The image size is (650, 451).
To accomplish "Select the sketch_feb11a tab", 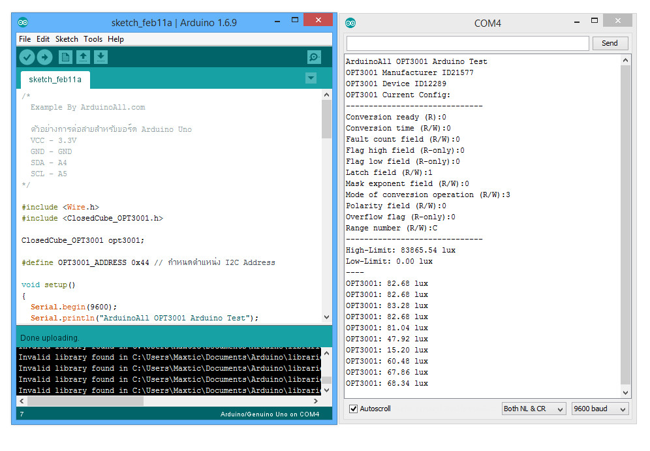I will click(x=55, y=80).
